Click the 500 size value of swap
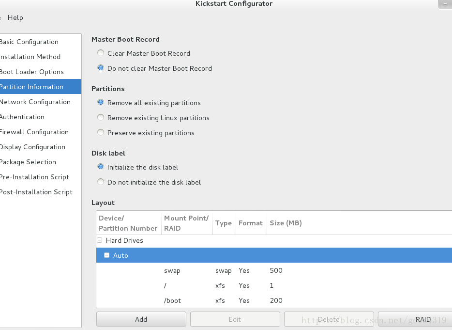This screenshot has height=330, width=452. tap(276, 270)
